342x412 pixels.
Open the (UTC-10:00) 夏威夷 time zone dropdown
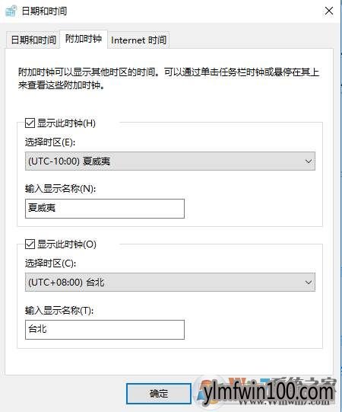pos(170,161)
